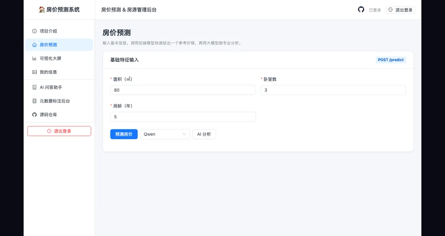Click 退出登录 button in the top header
The width and height of the screenshot is (445, 236).
(x=400, y=10)
